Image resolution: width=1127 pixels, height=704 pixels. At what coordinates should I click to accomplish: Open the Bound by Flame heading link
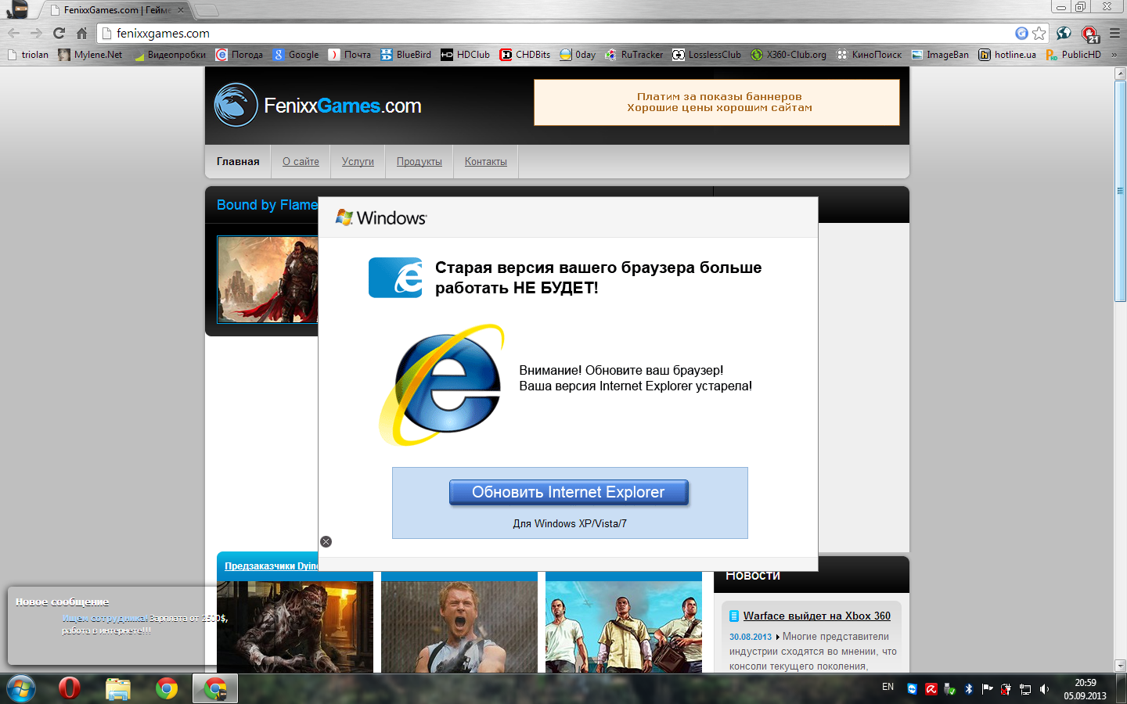point(267,205)
